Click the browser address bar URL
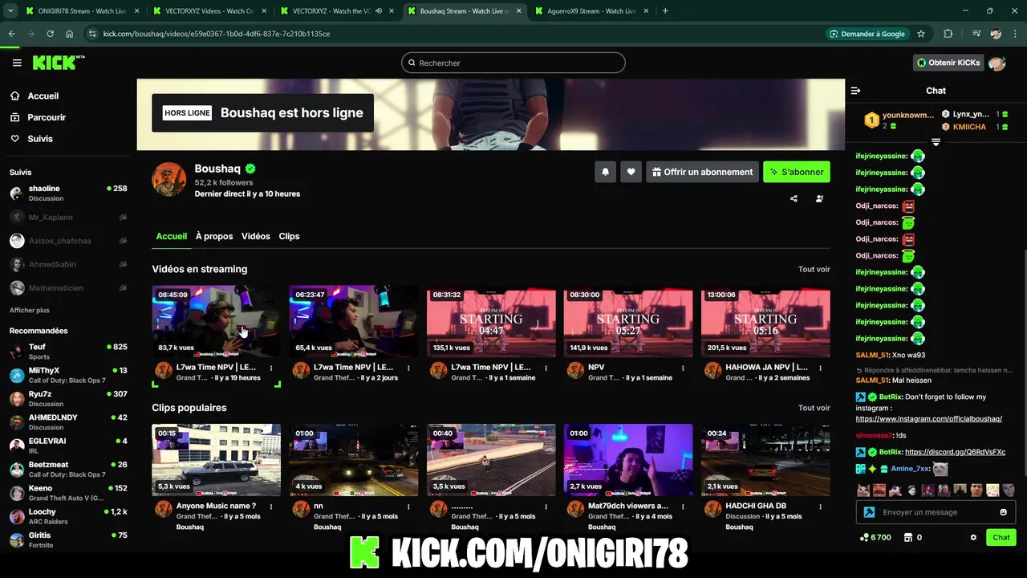 pyautogui.click(x=217, y=34)
